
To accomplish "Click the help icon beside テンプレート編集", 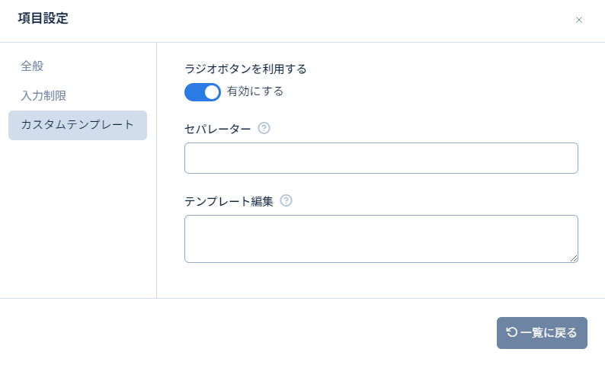I will tap(286, 201).
